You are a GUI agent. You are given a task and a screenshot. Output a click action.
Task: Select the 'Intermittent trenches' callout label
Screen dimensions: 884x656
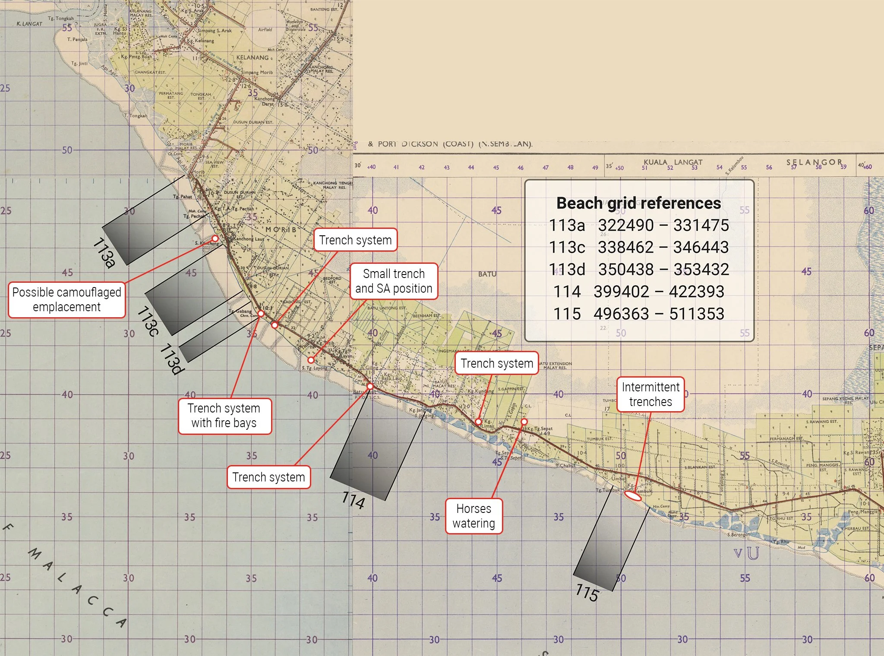click(650, 394)
